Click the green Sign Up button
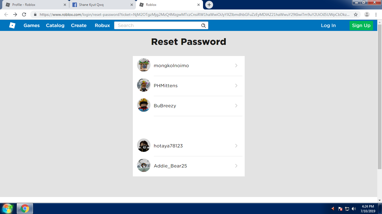 [x=361, y=25]
